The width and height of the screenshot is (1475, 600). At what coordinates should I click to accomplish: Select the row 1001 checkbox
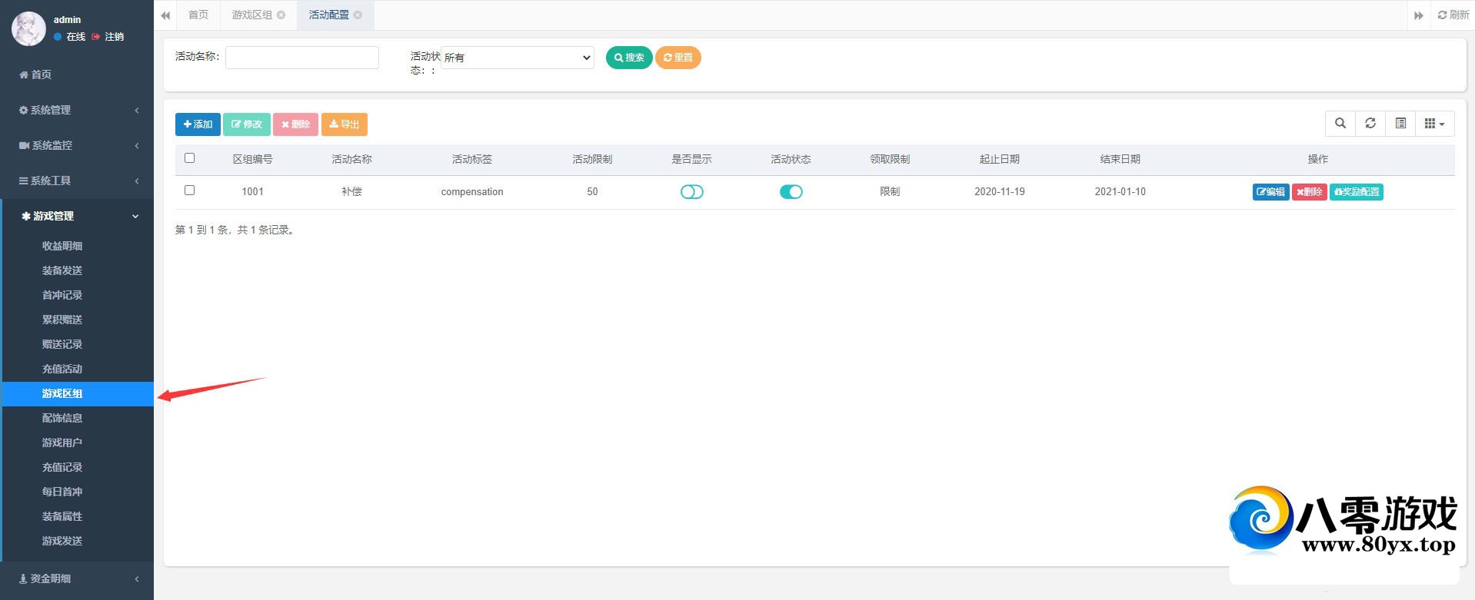(x=190, y=191)
